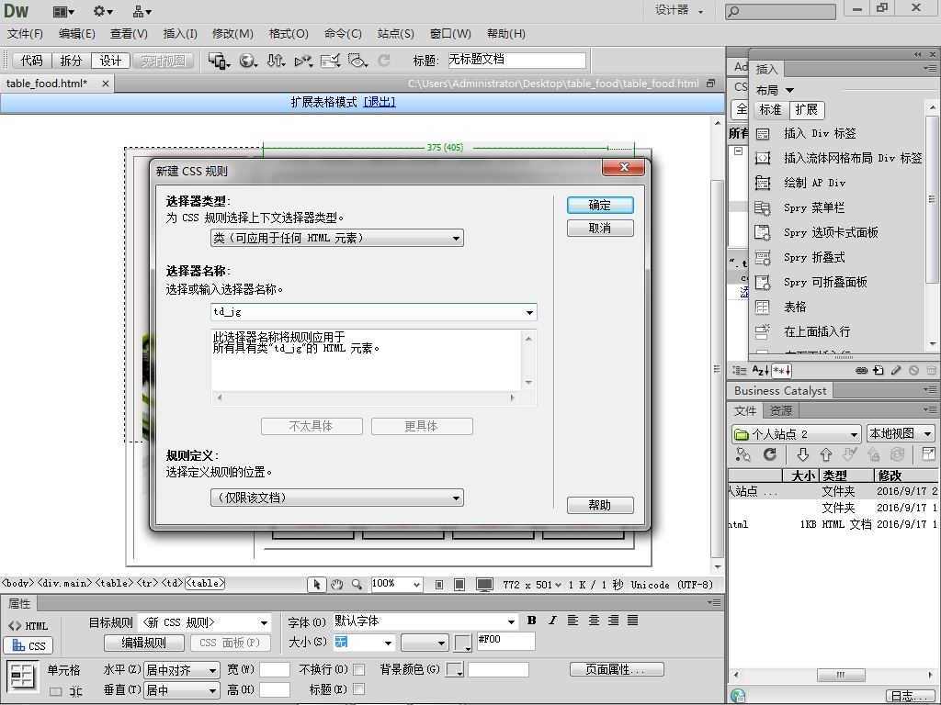Switch Properties panel to HTML mode
Screen dimensions: 941x705
(x=28, y=626)
